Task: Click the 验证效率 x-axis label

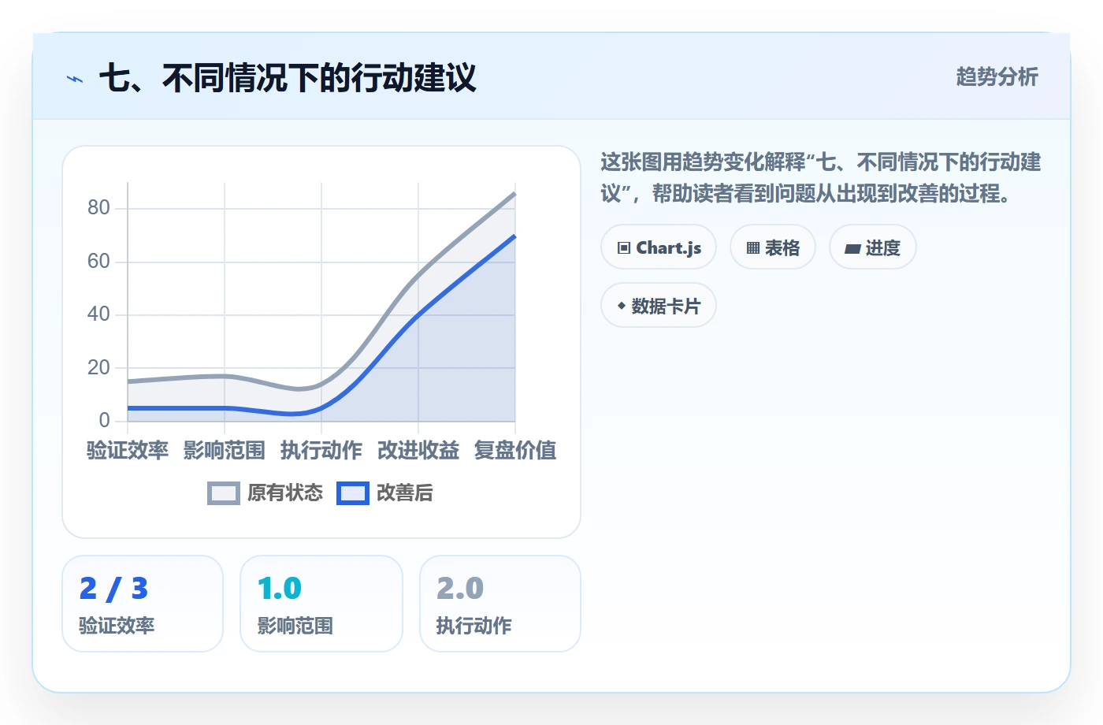Action: coord(128,450)
